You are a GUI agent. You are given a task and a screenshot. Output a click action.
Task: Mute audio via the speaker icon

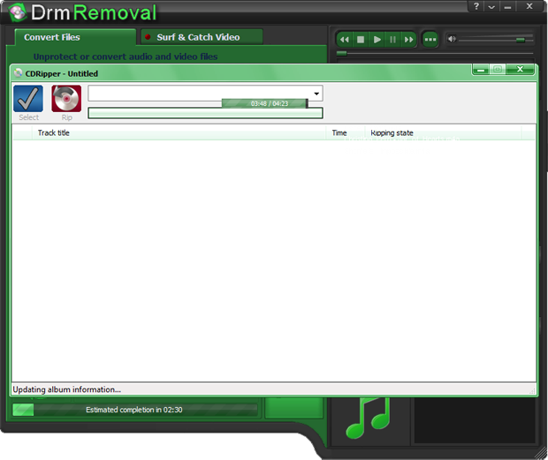click(452, 39)
